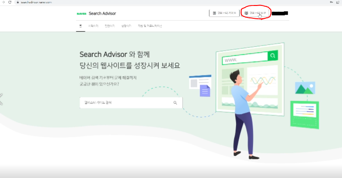The width and height of the screenshot is (342, 178).
Task: Open the 지원 및 커뮤니케이션 tab
Action: pyautogui.click(x=150, y=26)
